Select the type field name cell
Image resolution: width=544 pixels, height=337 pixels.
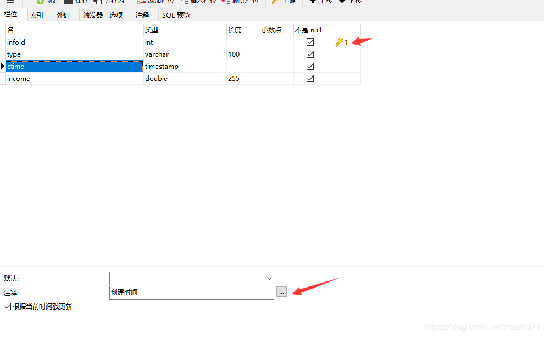coord(75,54)
